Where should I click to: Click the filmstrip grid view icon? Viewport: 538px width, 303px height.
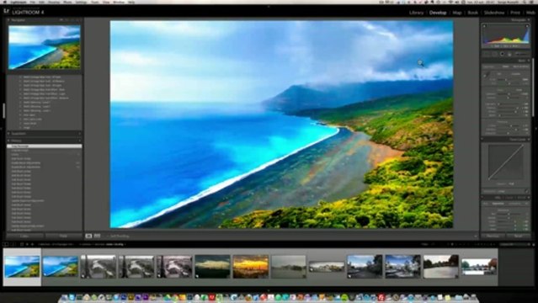pyautogui.click(x=22, y=244)
